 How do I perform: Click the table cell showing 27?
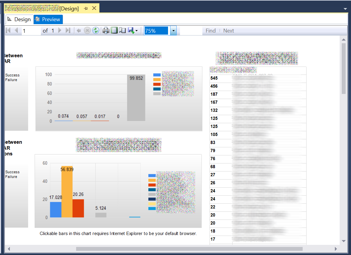click(221, 175)
